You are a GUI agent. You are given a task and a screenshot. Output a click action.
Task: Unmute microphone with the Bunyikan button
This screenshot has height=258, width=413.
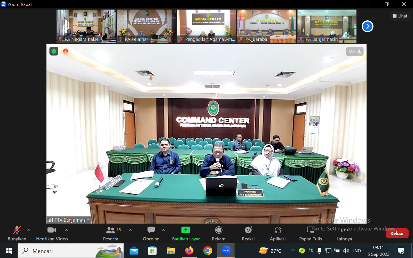point(17,230)
